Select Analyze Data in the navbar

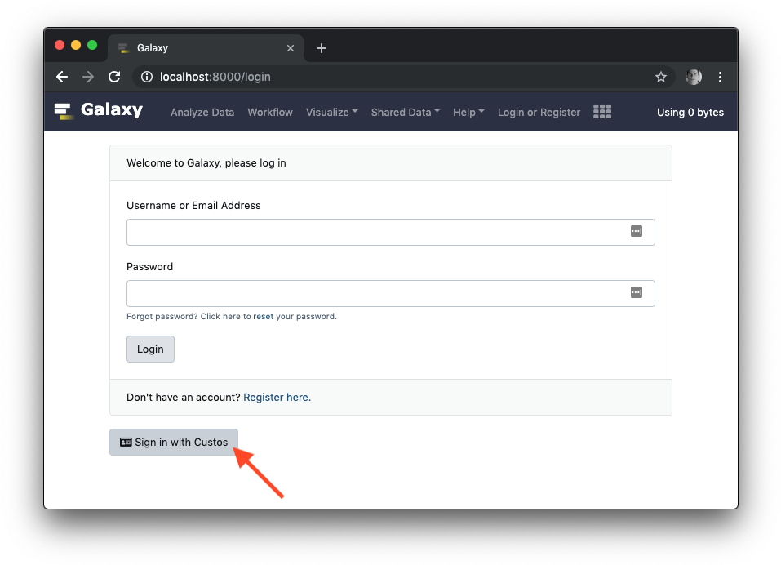[202, 112]
